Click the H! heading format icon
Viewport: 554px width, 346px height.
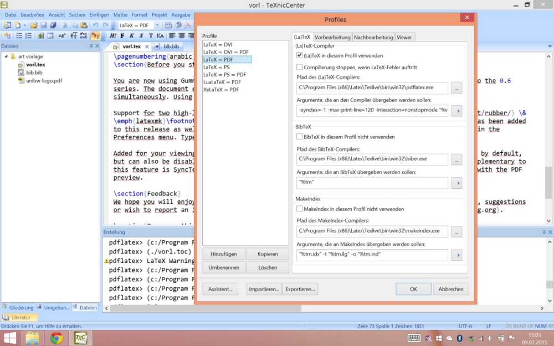coord(113,36)
